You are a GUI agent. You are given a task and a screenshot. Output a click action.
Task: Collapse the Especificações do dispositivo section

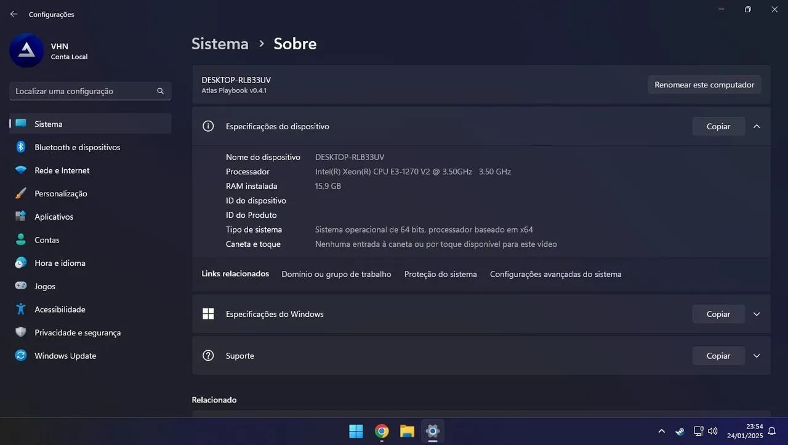pos(757,126)
